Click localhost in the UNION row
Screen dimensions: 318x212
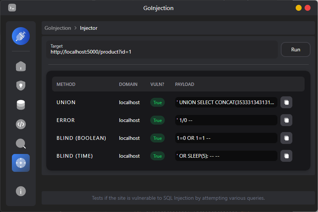click(x=129, y=102)
